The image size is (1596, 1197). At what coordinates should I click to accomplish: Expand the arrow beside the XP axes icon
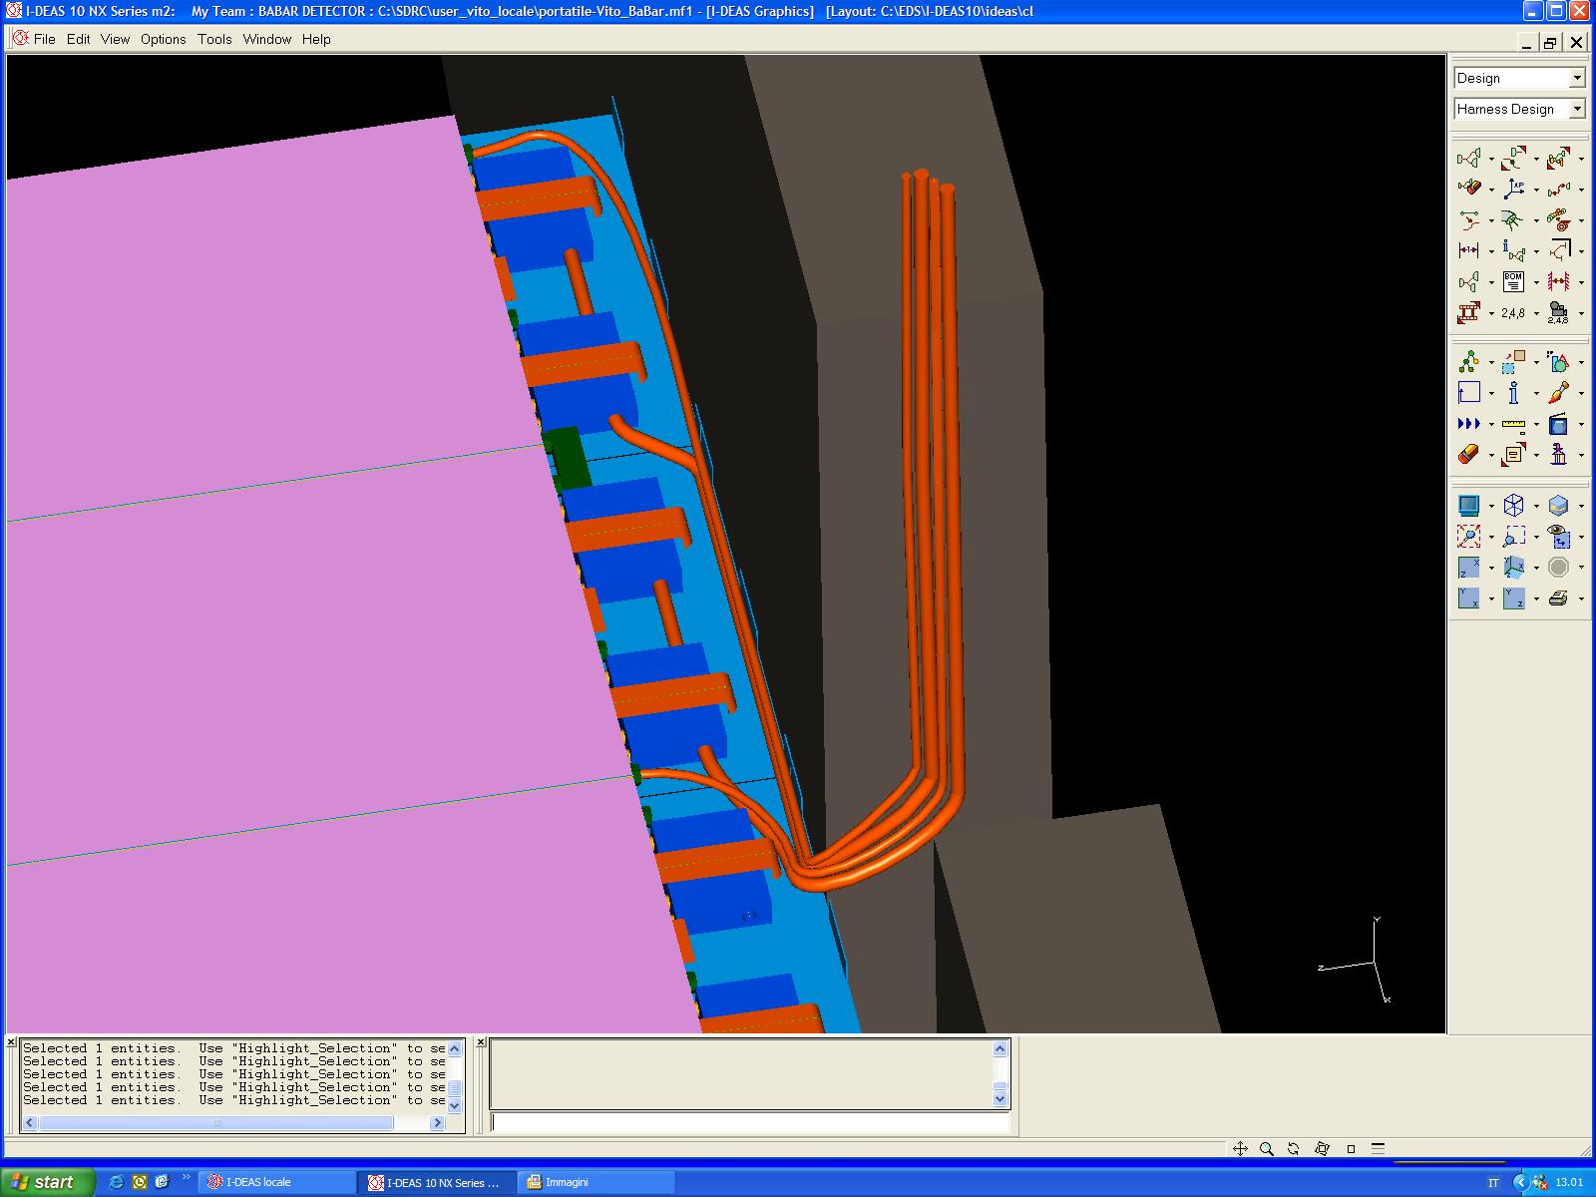[x=1536, y=191]
